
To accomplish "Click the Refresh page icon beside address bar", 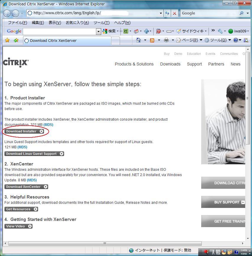I will [x=167, y=13].
